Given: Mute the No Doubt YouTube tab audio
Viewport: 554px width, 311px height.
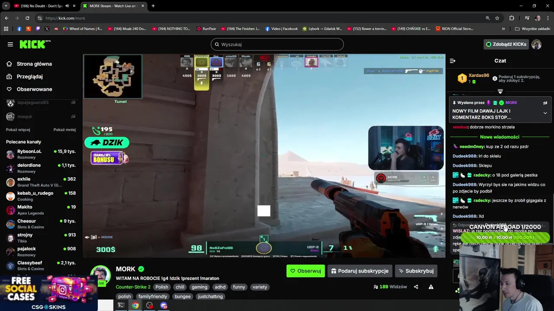Looking at the screenshot, I should [x=67, y=6].
